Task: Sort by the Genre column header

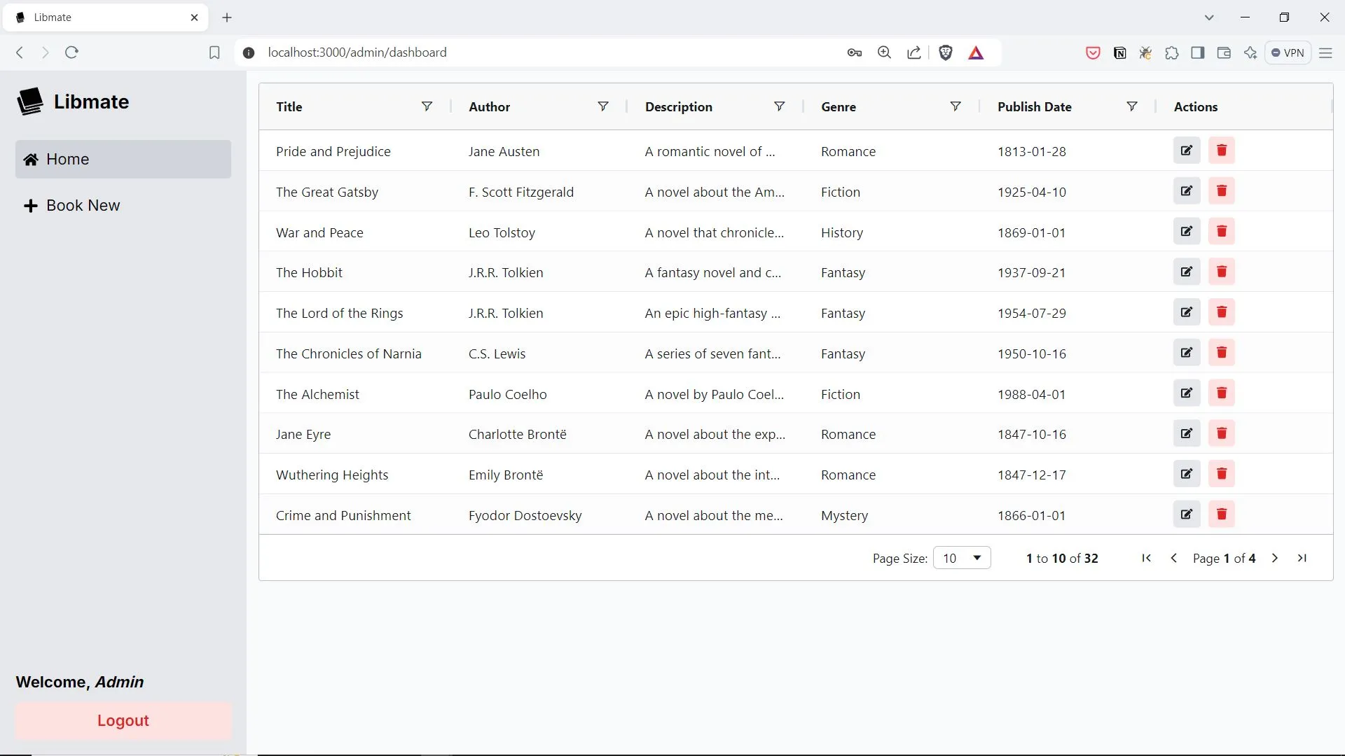Action: pyautogui.click(x=839, y=107)
